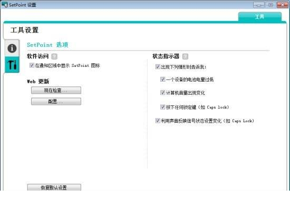Toggle 计算机音量出现变化 checkbox
Screen dimensions: 290x198
(x=162, y=93)
